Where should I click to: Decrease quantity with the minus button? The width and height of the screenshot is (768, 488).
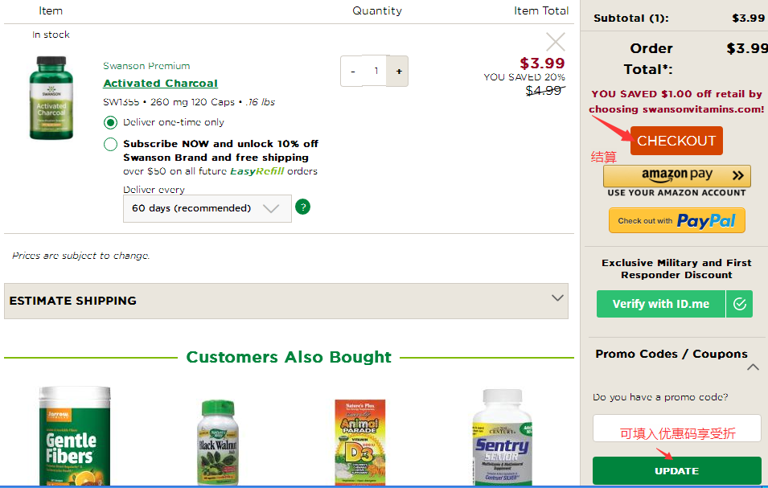tap(352, 71)
